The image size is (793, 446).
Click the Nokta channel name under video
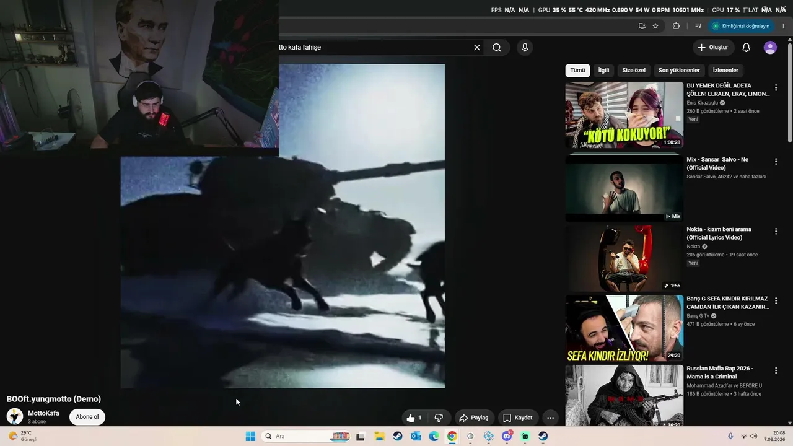(693, 247)
